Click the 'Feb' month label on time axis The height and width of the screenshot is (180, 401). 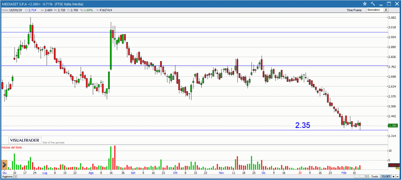[x=345, y=173]
